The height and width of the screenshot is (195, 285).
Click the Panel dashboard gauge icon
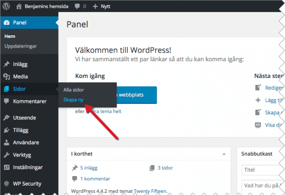(x=6, y=23)
